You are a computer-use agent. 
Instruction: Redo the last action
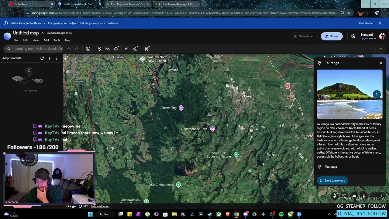coord(77,49)
